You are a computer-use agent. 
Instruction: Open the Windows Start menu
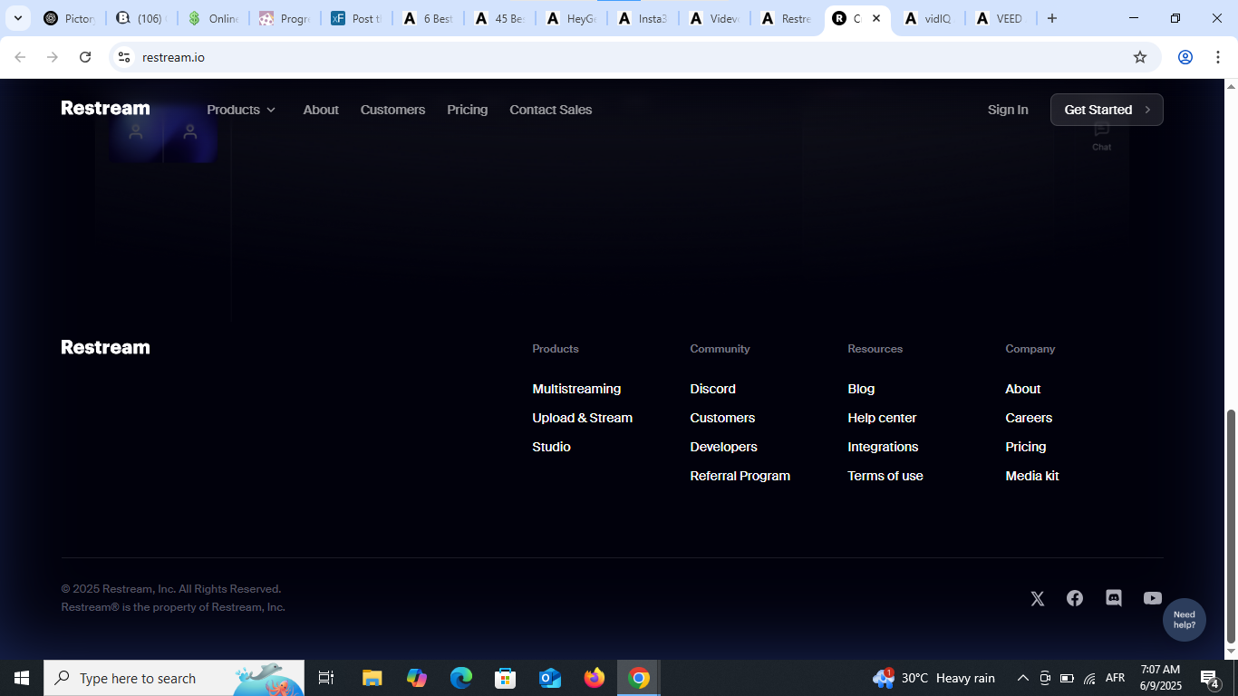[22, 678]
